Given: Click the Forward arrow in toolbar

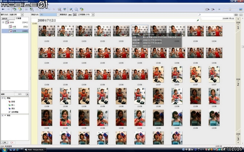Looking at the screenshot, I should pyautogui.click(x=8, y=9).
